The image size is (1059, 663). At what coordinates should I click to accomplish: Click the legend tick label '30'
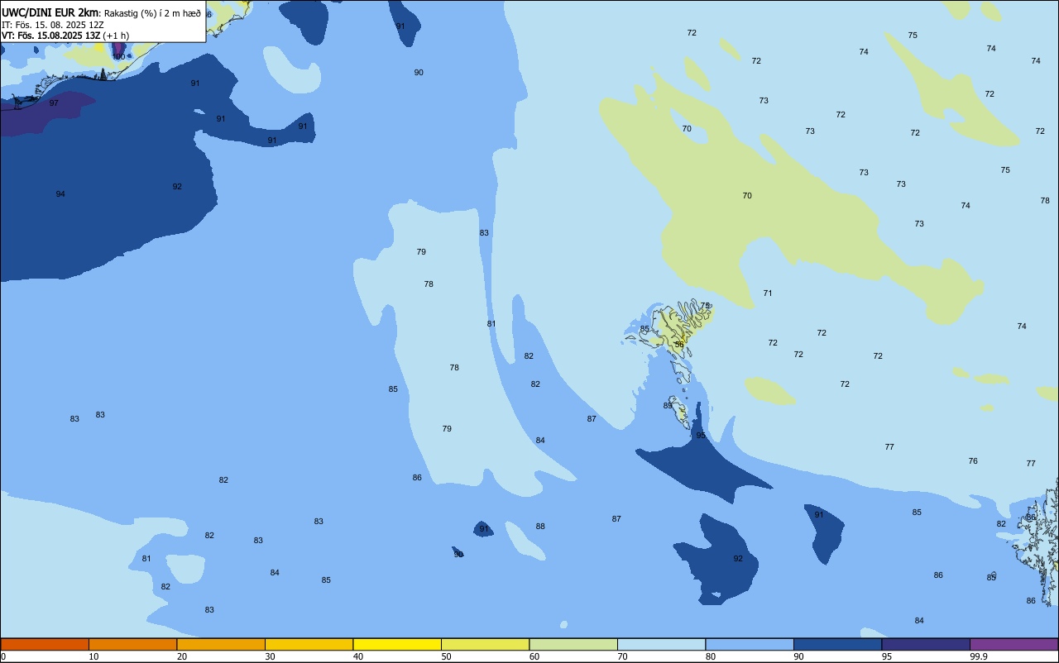270,656
